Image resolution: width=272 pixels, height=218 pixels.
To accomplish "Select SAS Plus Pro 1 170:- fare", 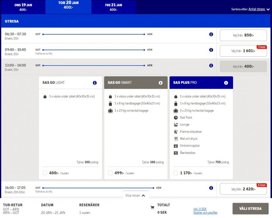I will tap(176, 173).
